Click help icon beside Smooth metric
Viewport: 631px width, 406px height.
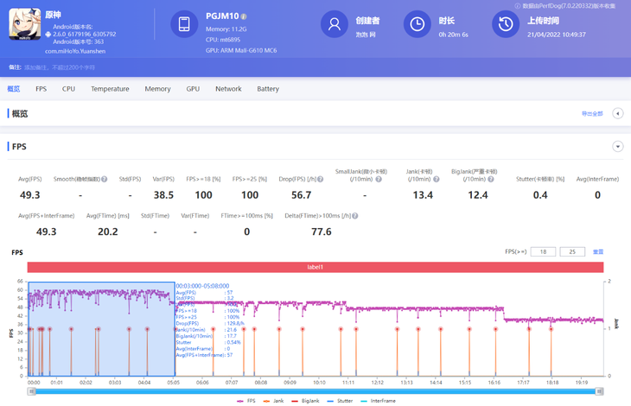pos(105,180)
